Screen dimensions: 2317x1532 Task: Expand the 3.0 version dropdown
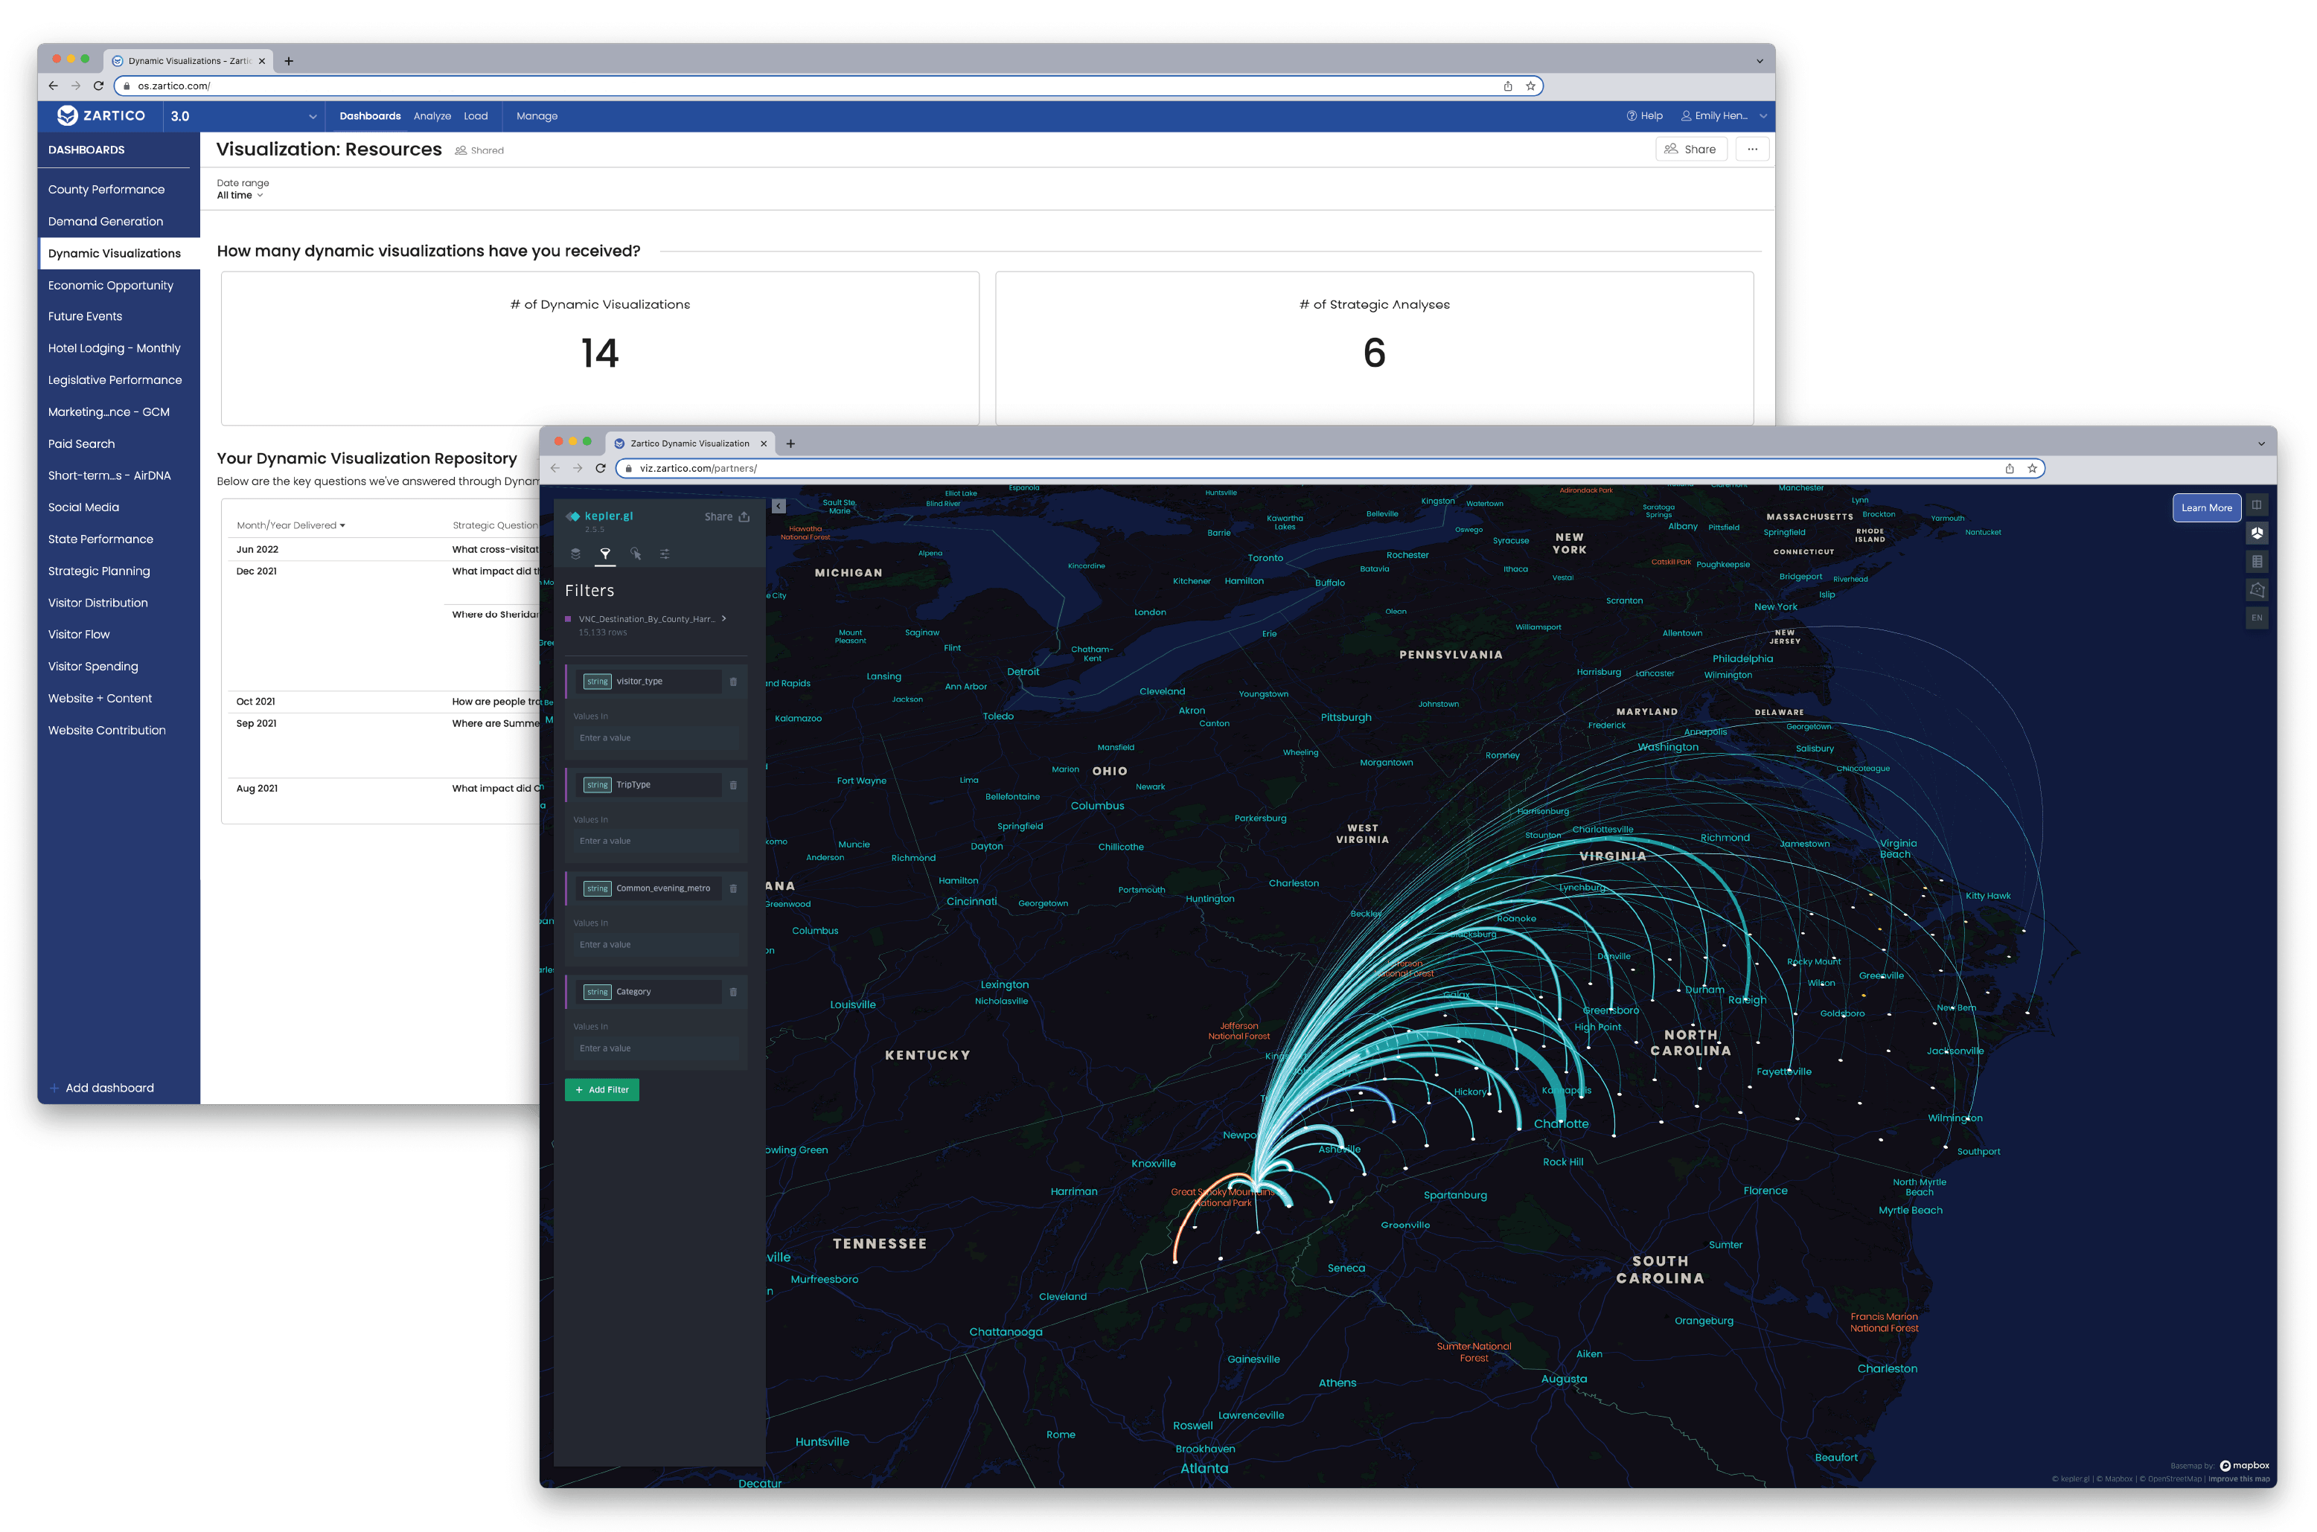(243, 116)
